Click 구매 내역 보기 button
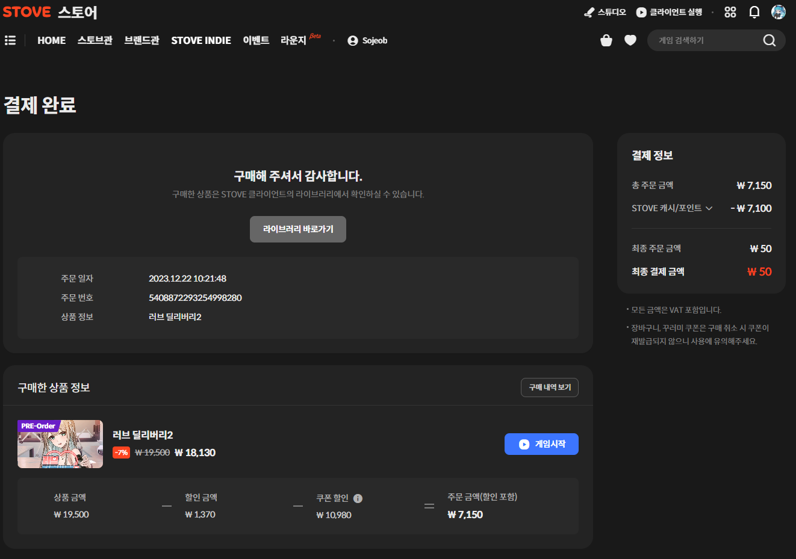 click(x=549, y=388)
